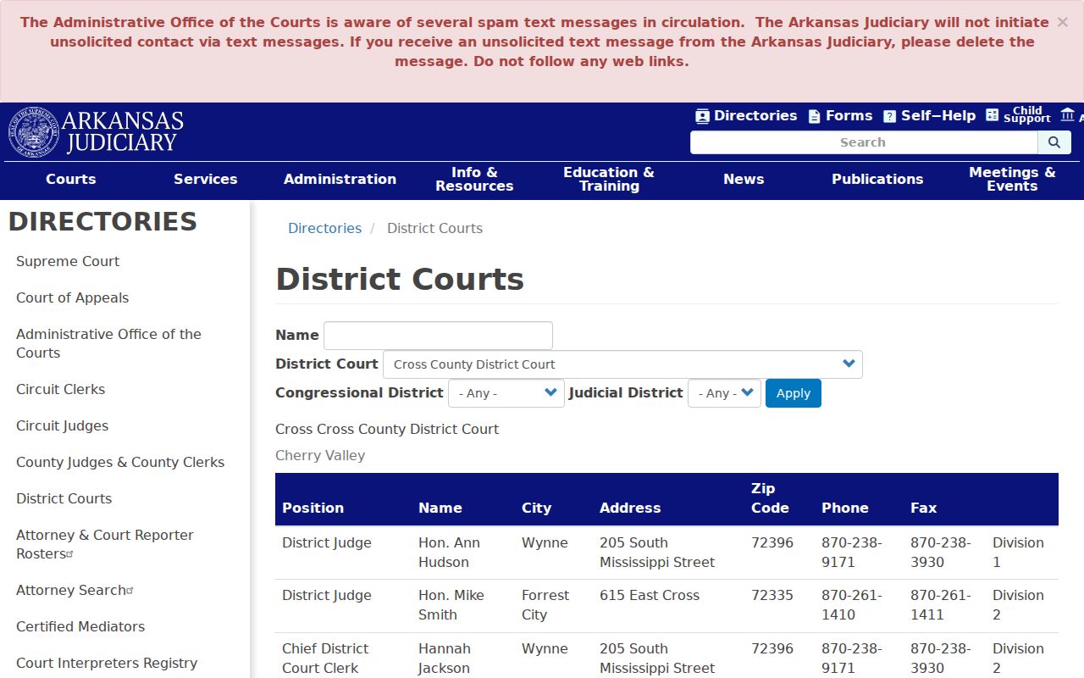Click the courthouse building icon in header
Screen dimensions: 1084x678
pyautogui.click(x=1067, y=114)
